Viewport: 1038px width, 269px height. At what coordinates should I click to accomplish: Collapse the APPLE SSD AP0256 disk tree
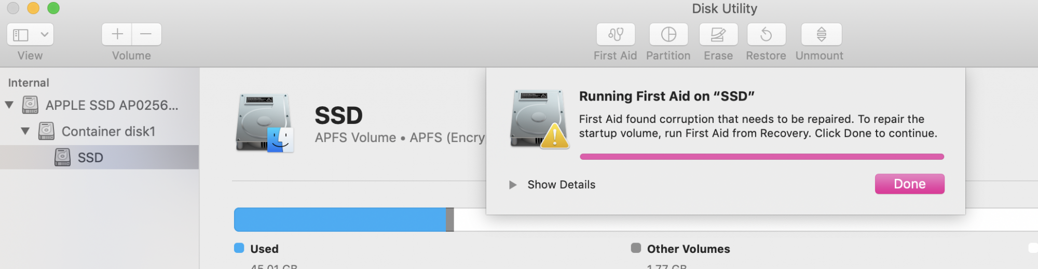point(9,105)
